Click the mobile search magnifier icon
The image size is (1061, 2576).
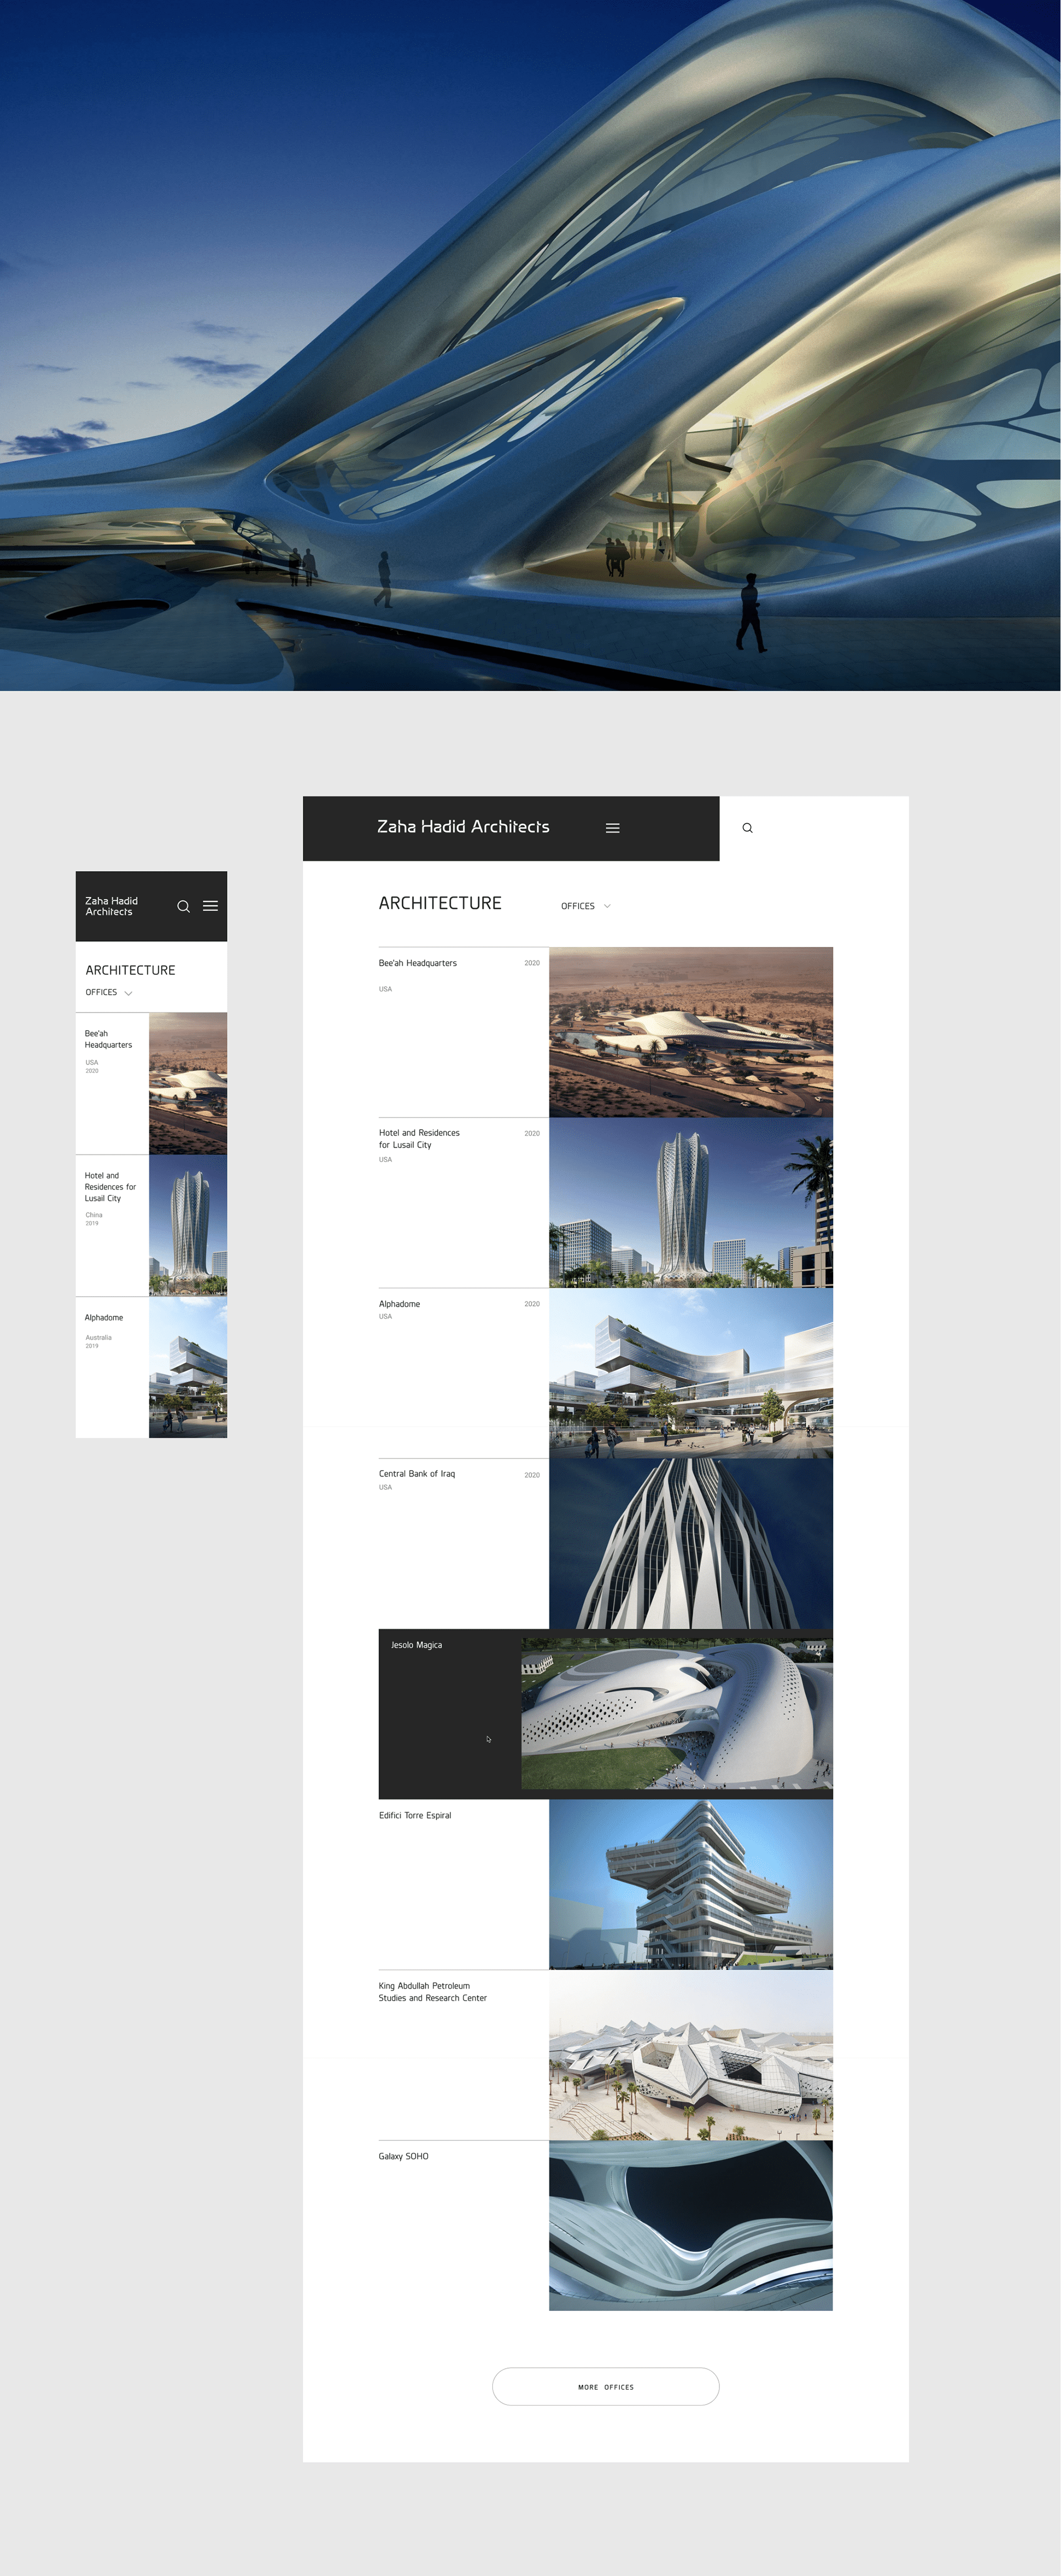(x=183, y=906)
